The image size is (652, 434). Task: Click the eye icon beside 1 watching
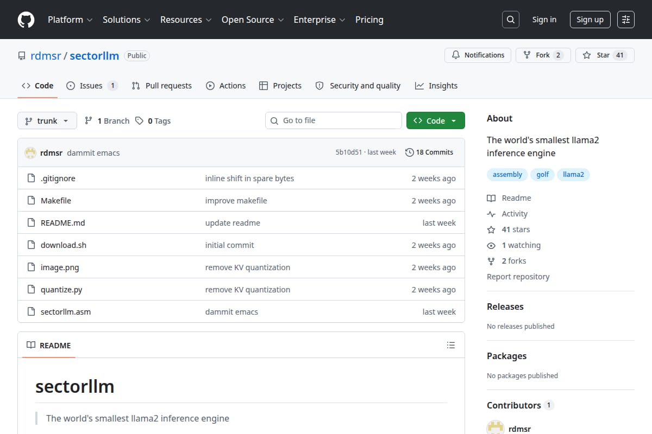point(491,245)
